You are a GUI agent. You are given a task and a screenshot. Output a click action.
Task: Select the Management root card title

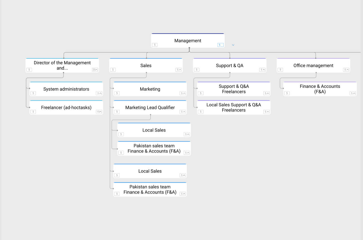[x=188, y=41]
